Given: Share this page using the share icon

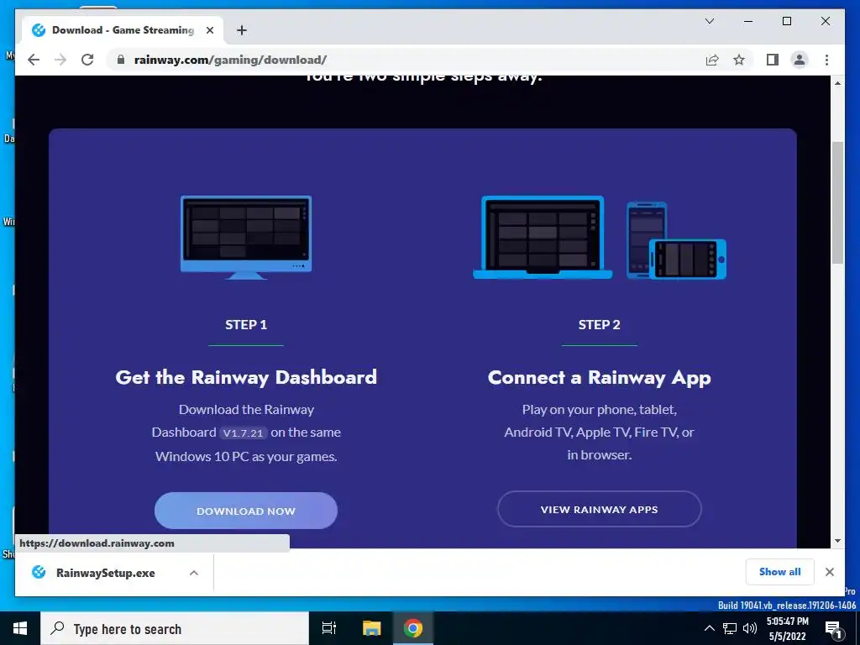Looking at the screenshot, I should (x=712, y=60).
